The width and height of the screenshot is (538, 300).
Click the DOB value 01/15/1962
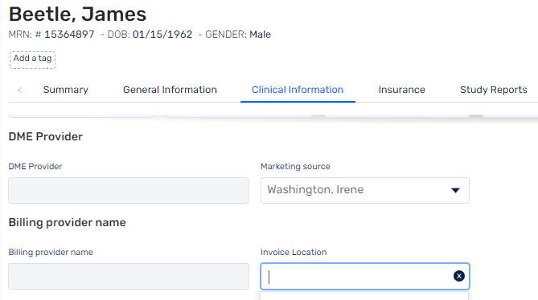tap(162, 34)
